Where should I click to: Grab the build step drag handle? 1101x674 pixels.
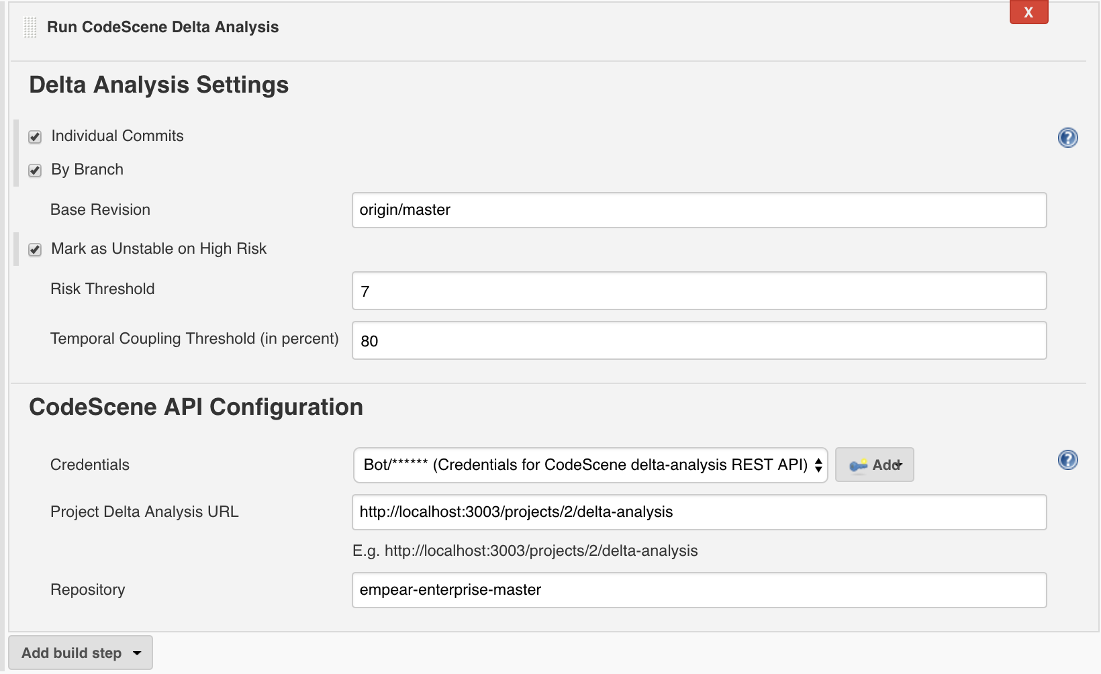click(x=30, y=28)
